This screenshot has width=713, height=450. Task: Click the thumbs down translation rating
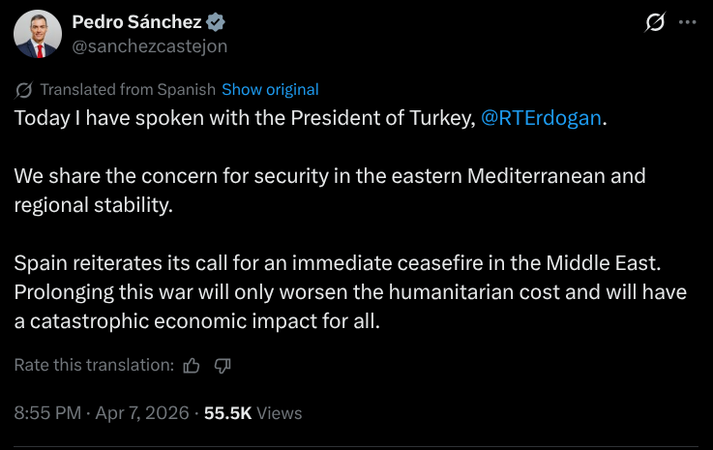pos(223,365)
